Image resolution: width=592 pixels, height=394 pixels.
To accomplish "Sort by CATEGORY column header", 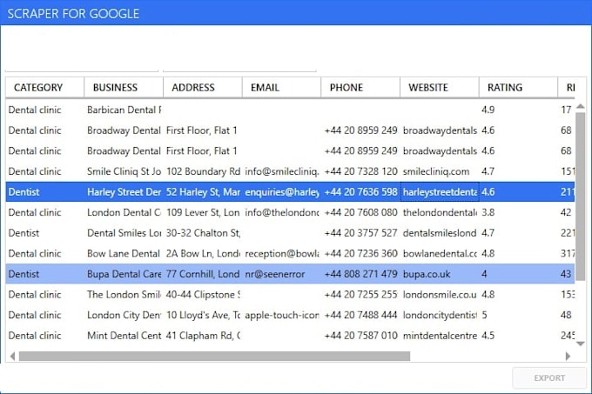I will coord(45,88).
